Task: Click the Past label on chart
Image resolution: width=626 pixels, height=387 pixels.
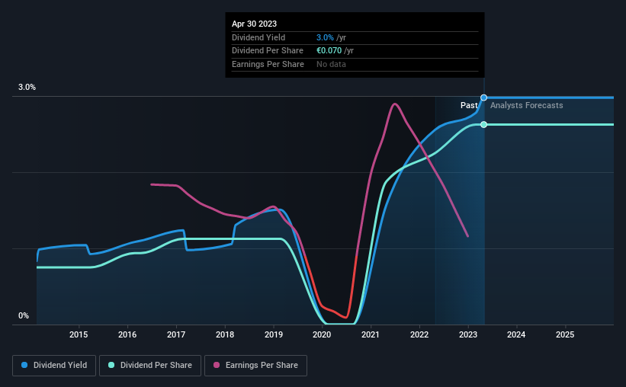Action: click(469, 105)
